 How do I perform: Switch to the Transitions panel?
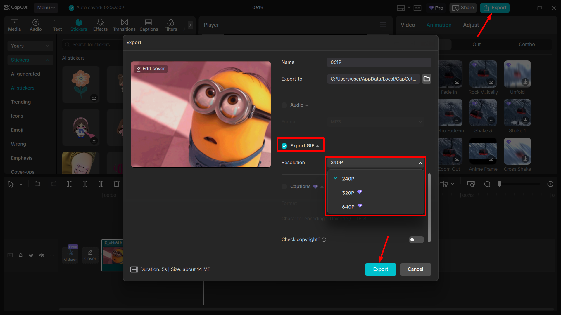(x=124, y=25)
